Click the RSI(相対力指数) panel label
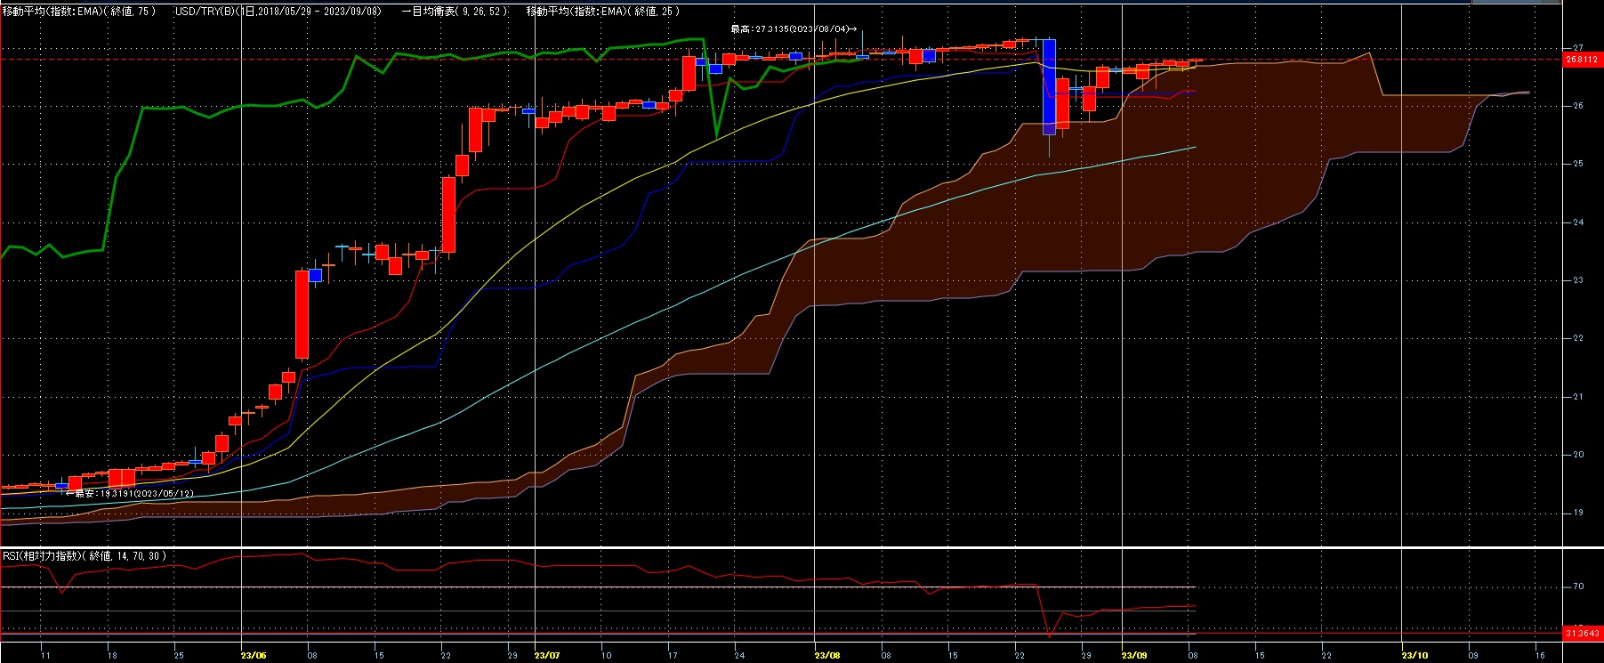This screenshot has width=1604, height=663. click(84, 555)
